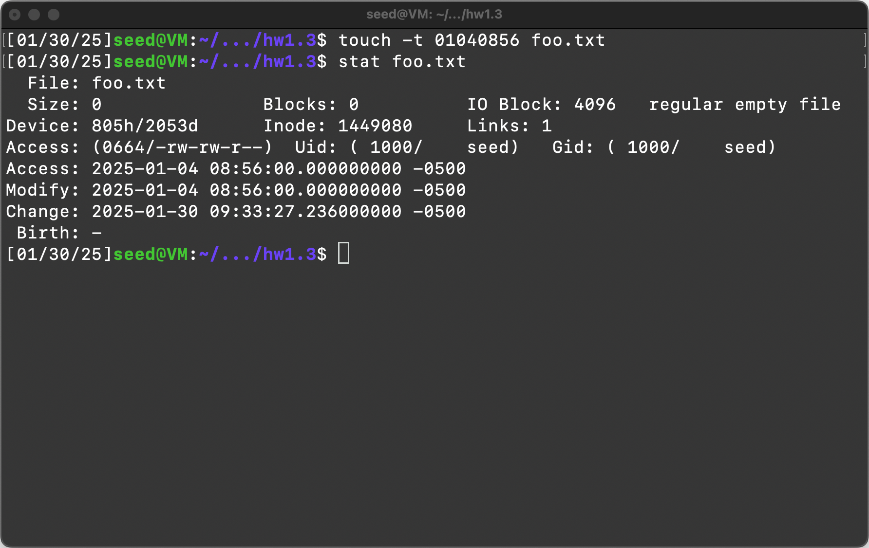Viewport: 869px width, 548px height.
Task: Click the text 'regular empty file'
Action: pyautogui.click(x=745, y=104)
